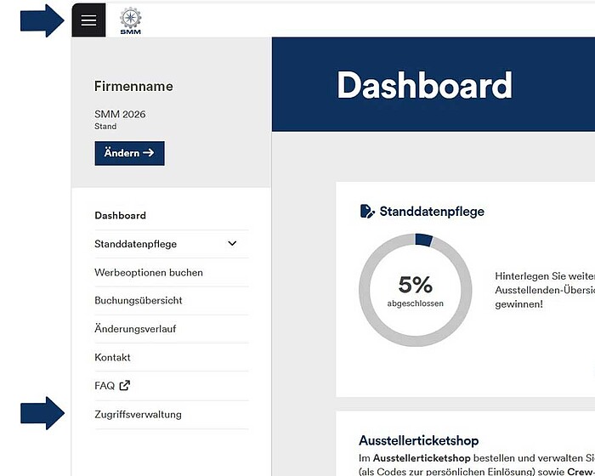Screen dimensions: 595x476
Task: Select Dashboard in the sidebar menu
Action: click(x=120, y=216)
